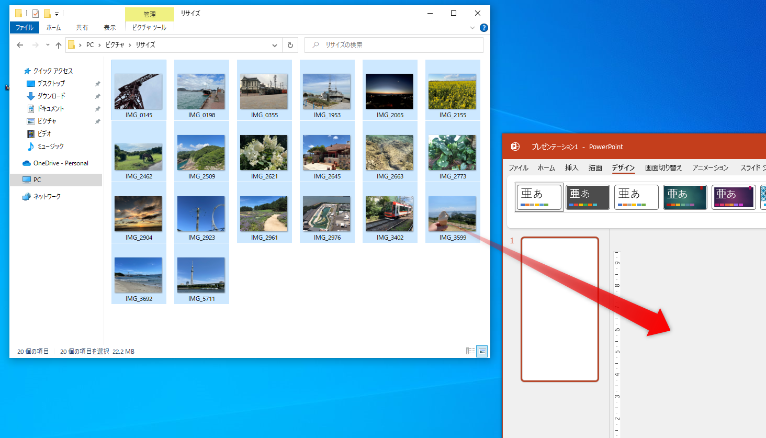The width and height of the screenshot is (766, 438).
Task: Click the PowerPoint app icon in the title bar
Action: (515, 147)
